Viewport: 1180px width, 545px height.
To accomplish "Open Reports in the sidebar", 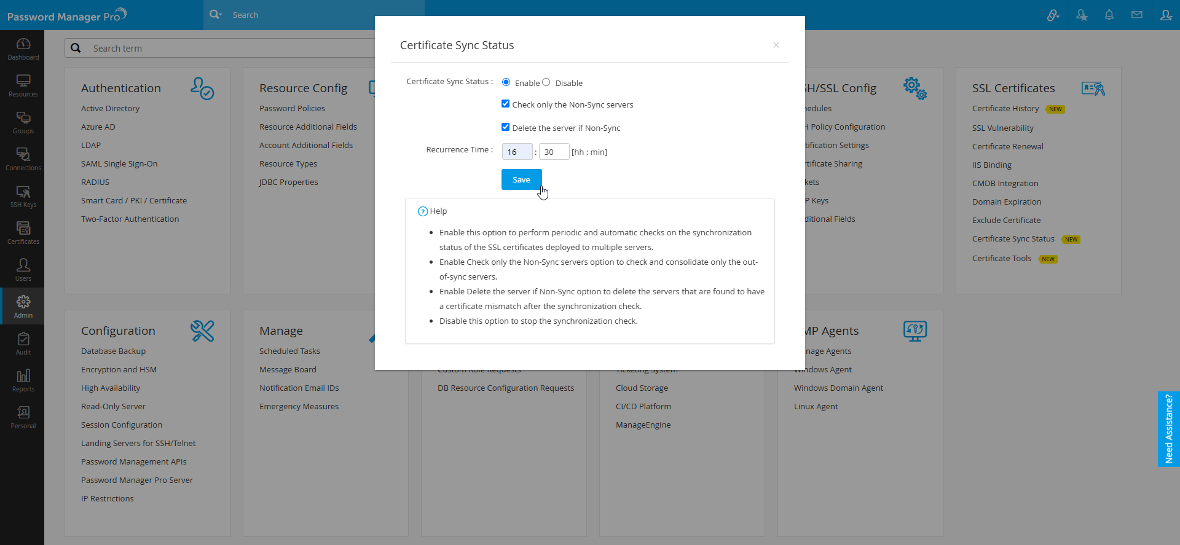I will click(x=23, y=380).
